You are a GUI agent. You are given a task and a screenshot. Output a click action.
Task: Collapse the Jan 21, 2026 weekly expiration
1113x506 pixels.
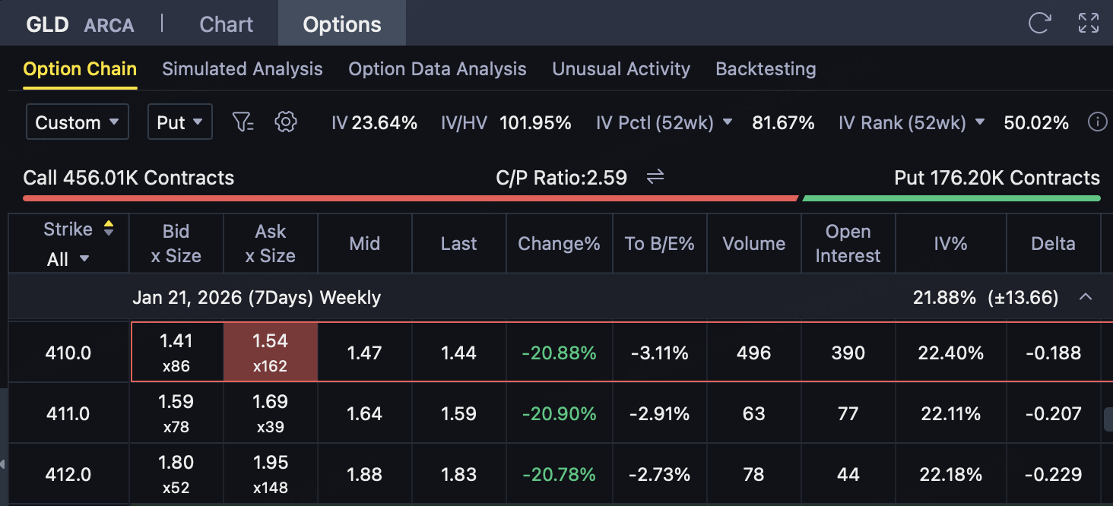[1086, 297]
